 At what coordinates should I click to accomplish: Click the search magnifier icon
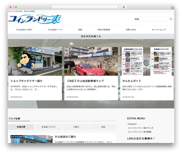coord(171,19)
